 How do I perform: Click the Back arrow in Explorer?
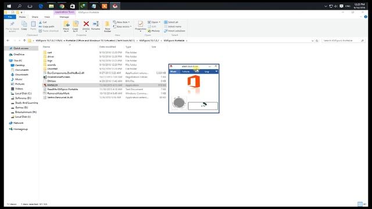pyautogui.click(x=8, y=41)
